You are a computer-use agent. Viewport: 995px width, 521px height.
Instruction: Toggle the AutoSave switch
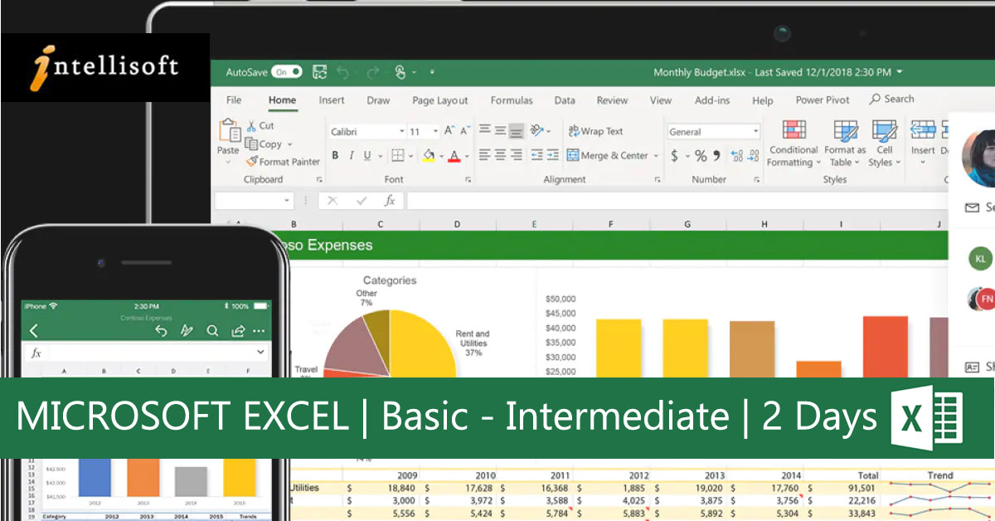coord(286,72)
